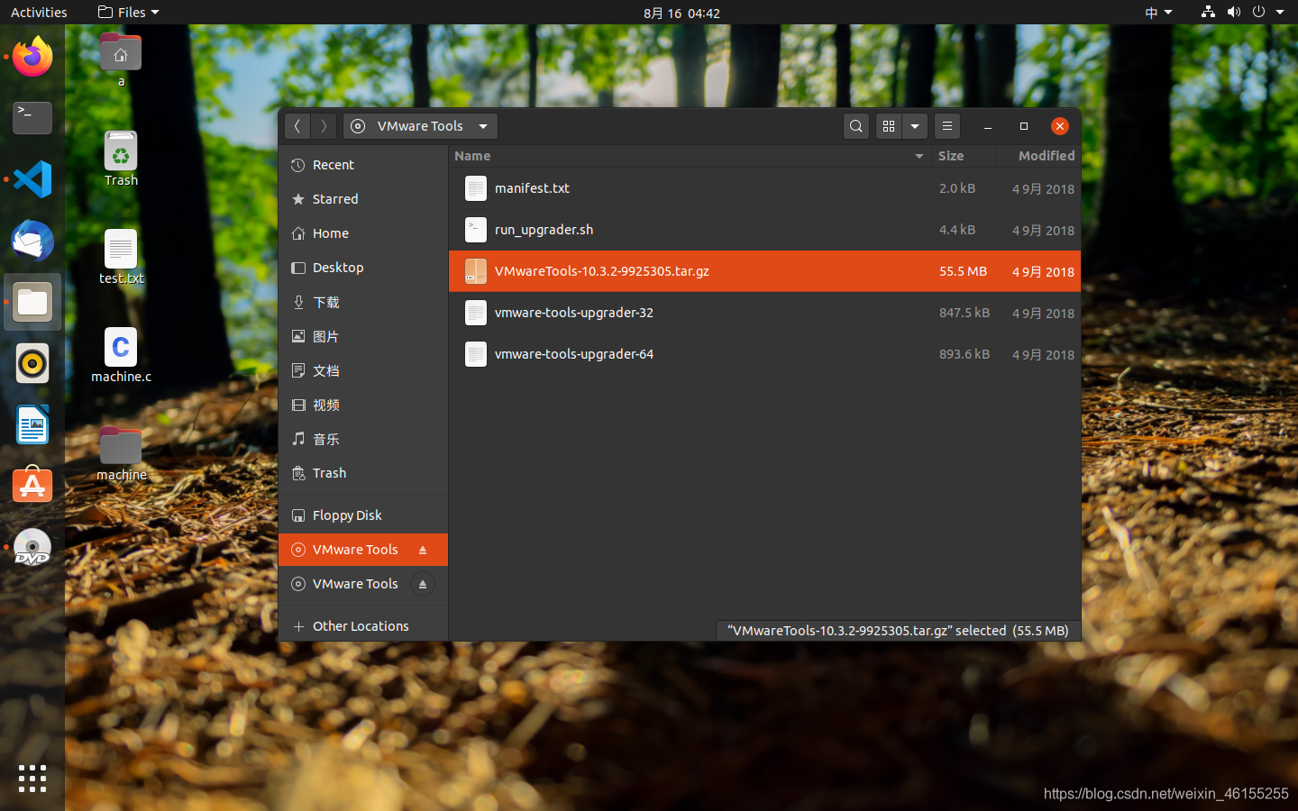Show Applications grid in the dock

click(32, 778)
